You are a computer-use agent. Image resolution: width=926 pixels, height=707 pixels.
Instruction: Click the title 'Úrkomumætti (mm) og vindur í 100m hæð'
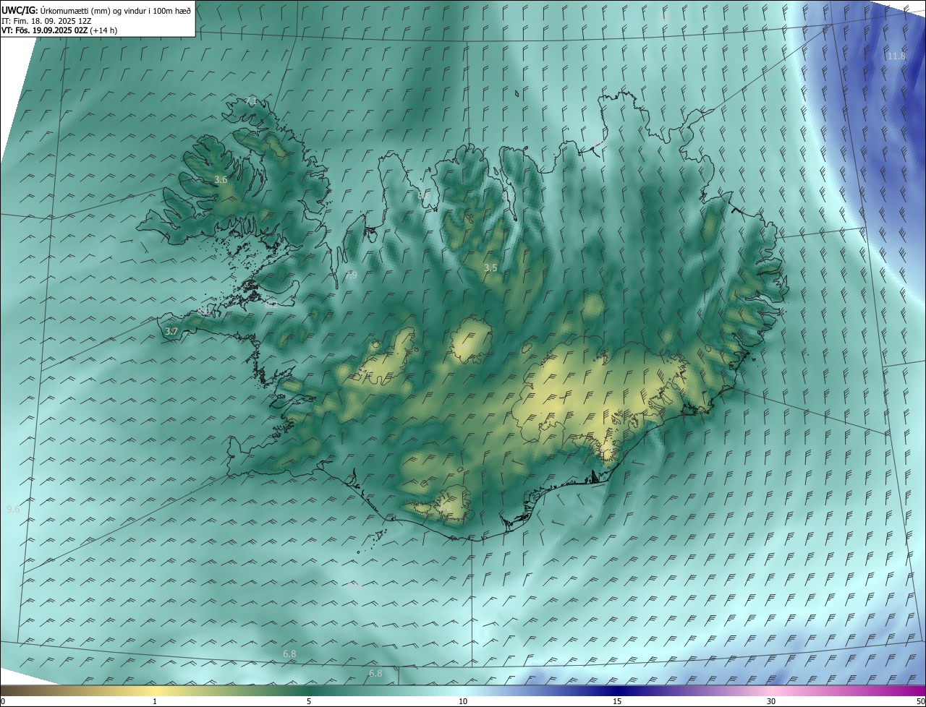tap(114, 10)
